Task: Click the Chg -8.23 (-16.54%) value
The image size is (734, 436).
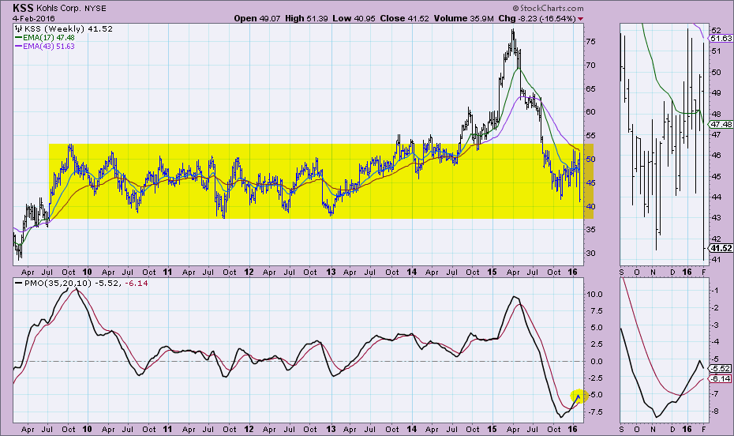Action: point(537,18)
